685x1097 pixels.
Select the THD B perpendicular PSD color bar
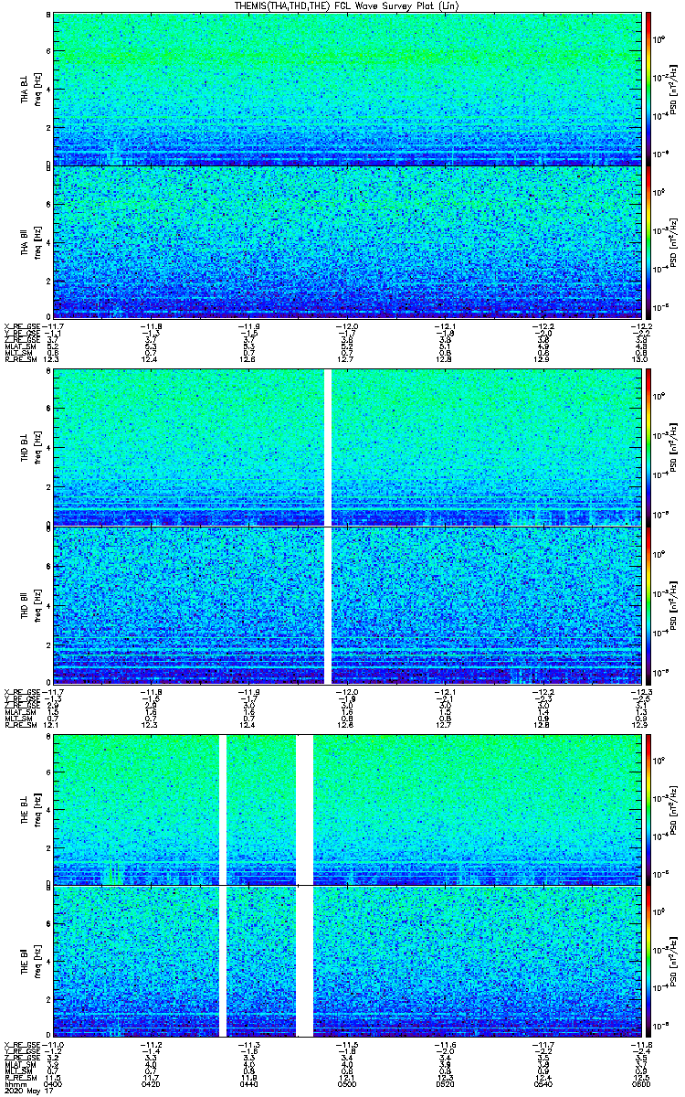649,449
